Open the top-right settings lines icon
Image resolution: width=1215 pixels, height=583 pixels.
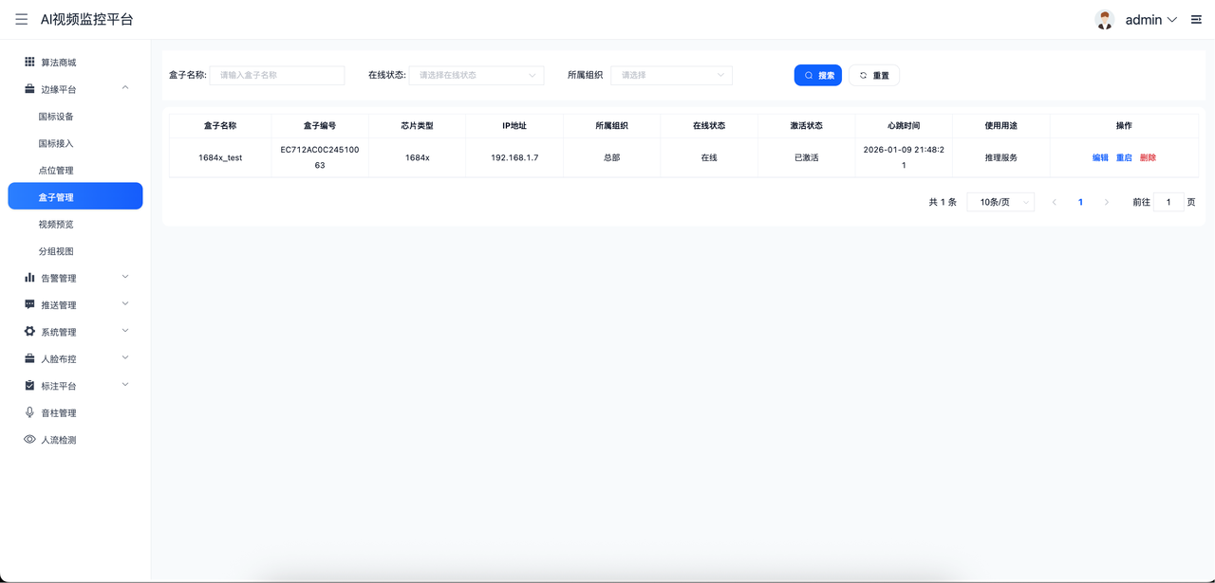click(1196, 20)
